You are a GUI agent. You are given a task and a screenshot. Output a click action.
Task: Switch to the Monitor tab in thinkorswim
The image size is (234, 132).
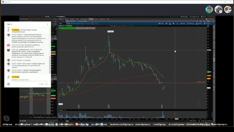pos(61,19)
